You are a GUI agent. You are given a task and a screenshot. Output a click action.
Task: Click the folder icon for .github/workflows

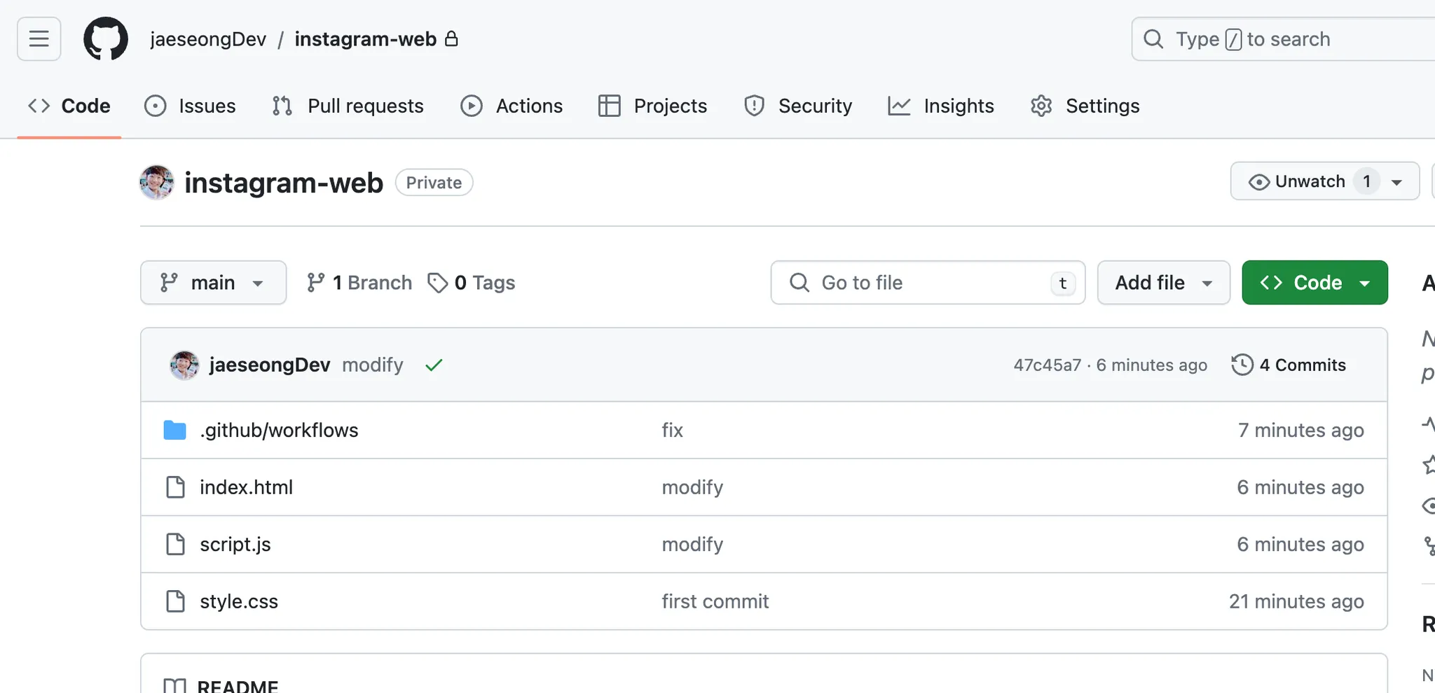coord(175,430)
